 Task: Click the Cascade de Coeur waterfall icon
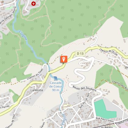tap(55, 78)
